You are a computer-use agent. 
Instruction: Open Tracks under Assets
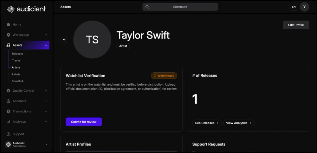click(x=16, y=60)
